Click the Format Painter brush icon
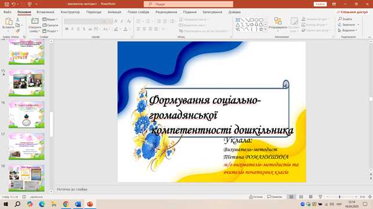 pyautogui.click(x=17, y=31)
